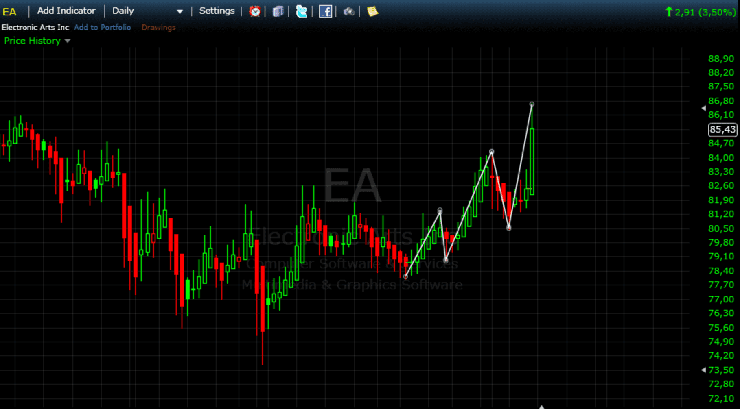Click the highlighted 85,43 current price label
Screen dimensions: 740x409
coord(722,130)
